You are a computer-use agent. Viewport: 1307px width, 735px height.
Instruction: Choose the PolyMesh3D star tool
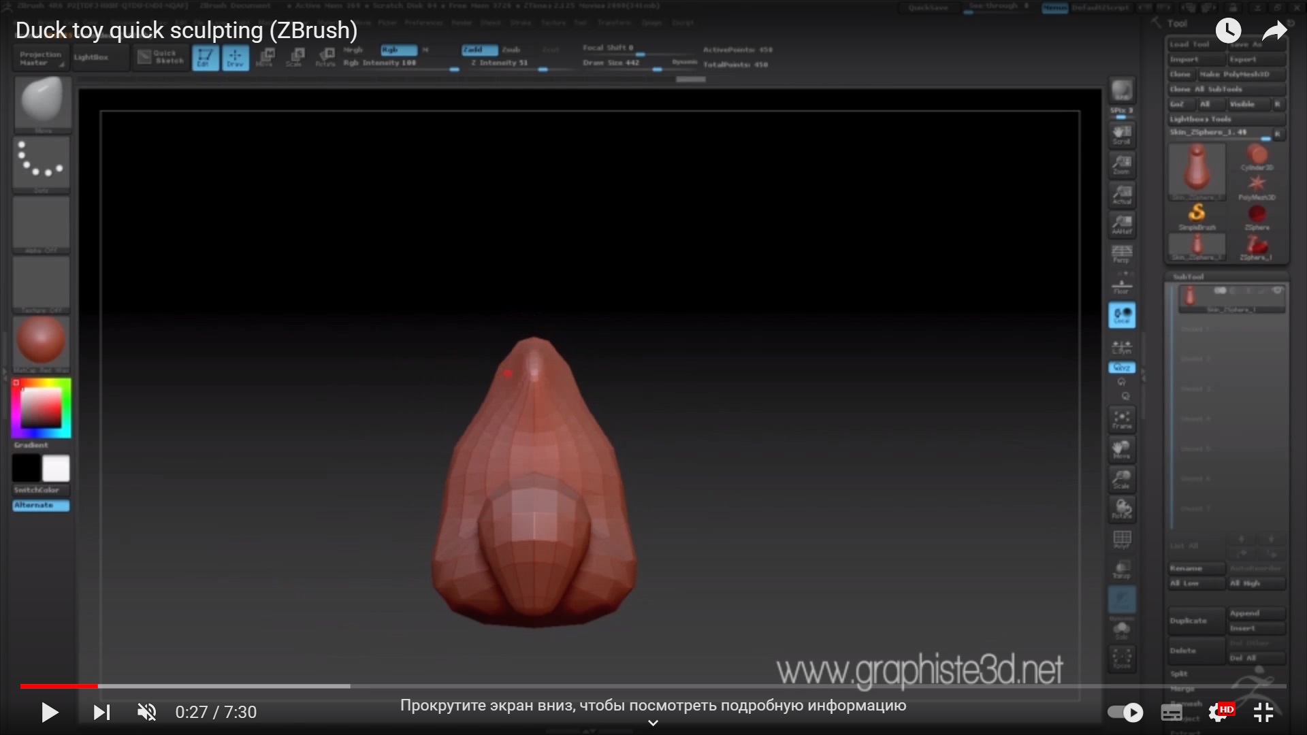(1257, 186)
